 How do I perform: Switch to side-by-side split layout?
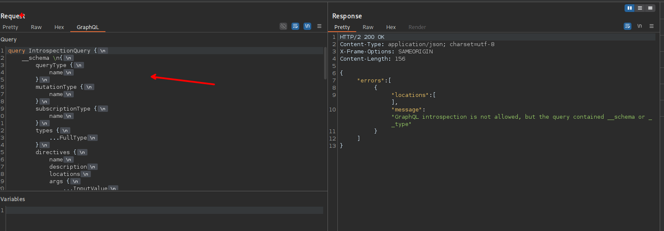pyautogui.click(x=629, y=8)
